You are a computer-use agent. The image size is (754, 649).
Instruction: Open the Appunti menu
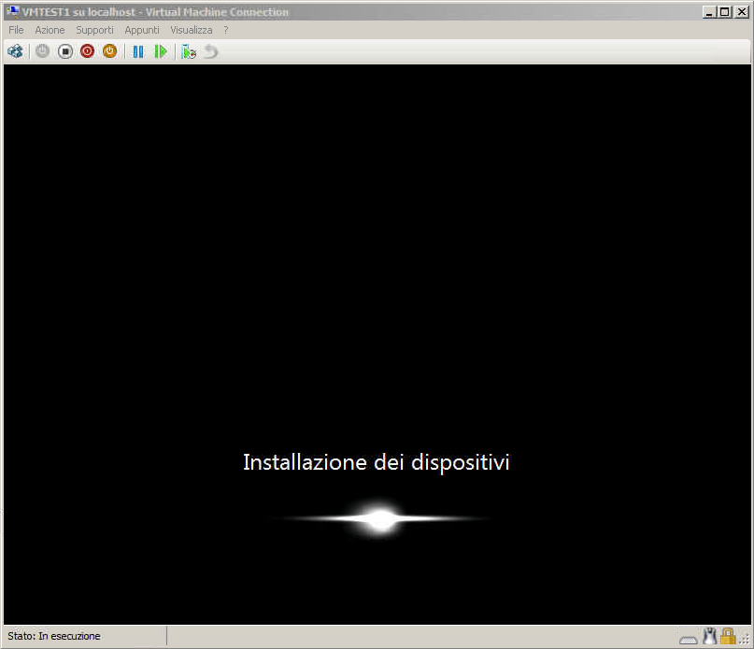tap(142, 30)
